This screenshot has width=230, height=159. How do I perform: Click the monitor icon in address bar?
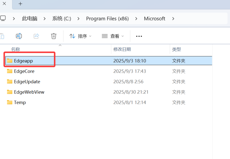[x=3, y=18]
